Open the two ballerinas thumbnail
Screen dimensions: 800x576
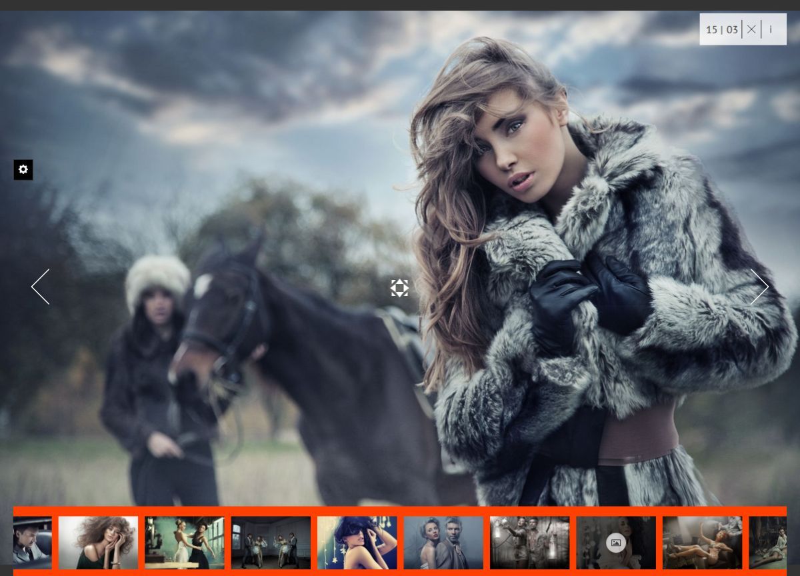(x=185, y=543)
